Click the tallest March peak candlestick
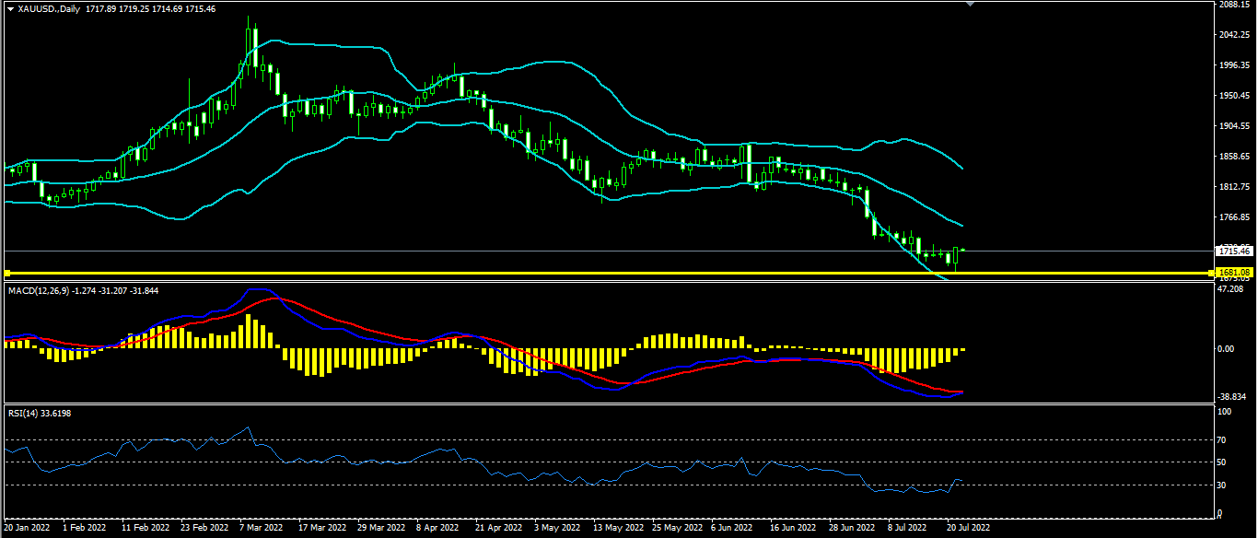Screen dimensions: 1258x538 pyautogui.click(x=250, y=46)
